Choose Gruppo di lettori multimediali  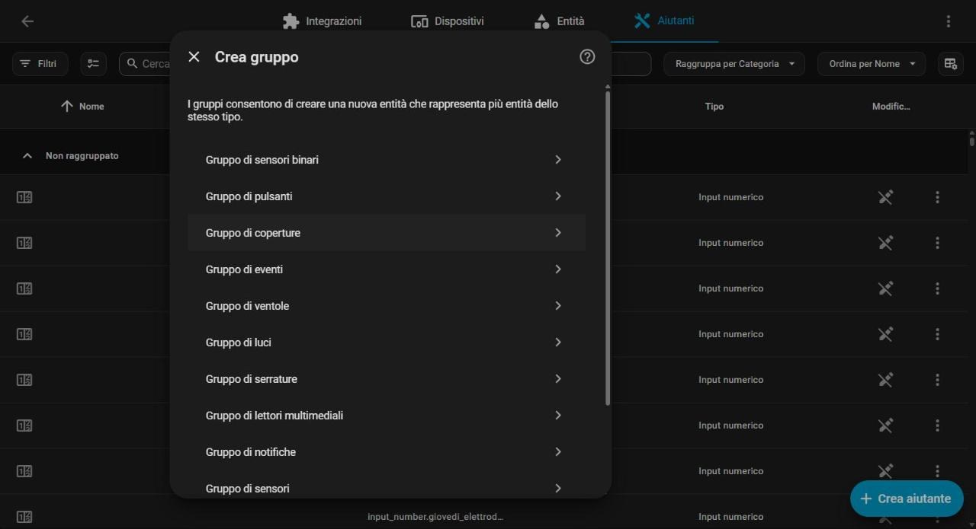pyautogui.click(x=387, y=416)
